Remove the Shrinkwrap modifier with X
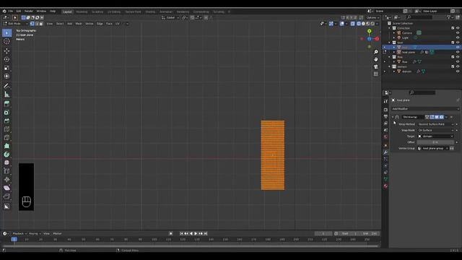 coord(451,117)
